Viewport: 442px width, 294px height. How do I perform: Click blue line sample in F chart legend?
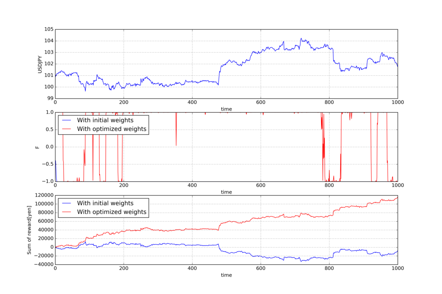tap(66, 120)
